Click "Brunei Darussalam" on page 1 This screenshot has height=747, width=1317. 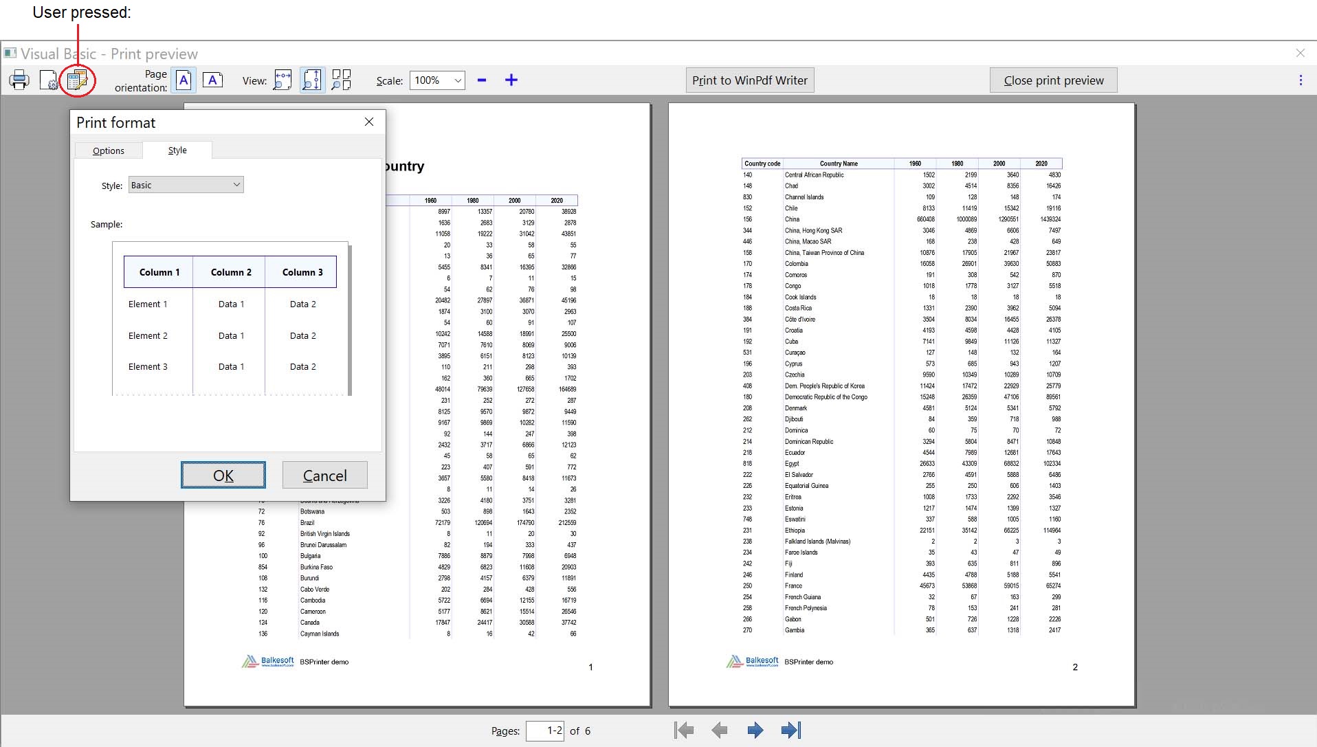(323, 545)
